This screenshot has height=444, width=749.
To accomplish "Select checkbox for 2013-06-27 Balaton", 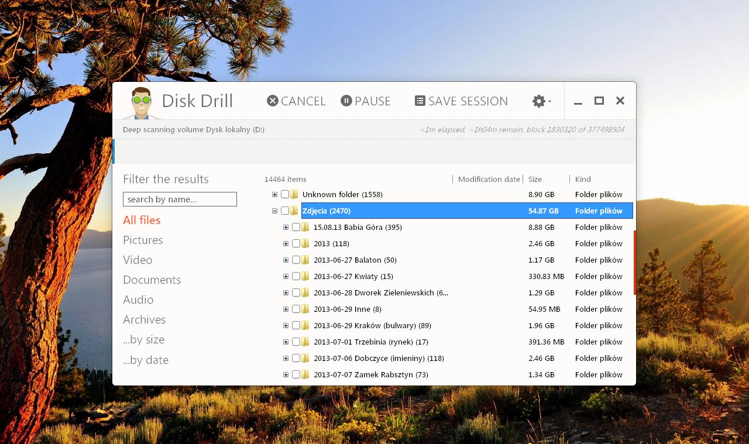I will (296, 260).
